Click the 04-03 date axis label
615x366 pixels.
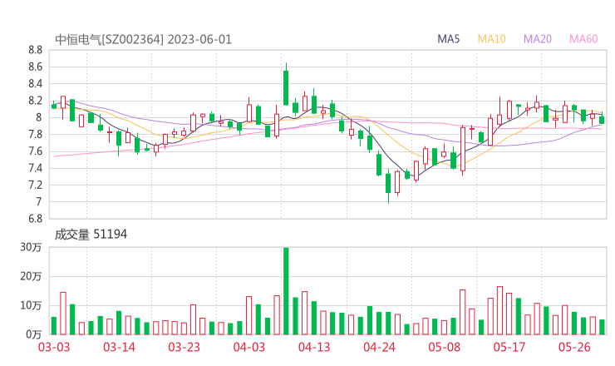point(248,348)
